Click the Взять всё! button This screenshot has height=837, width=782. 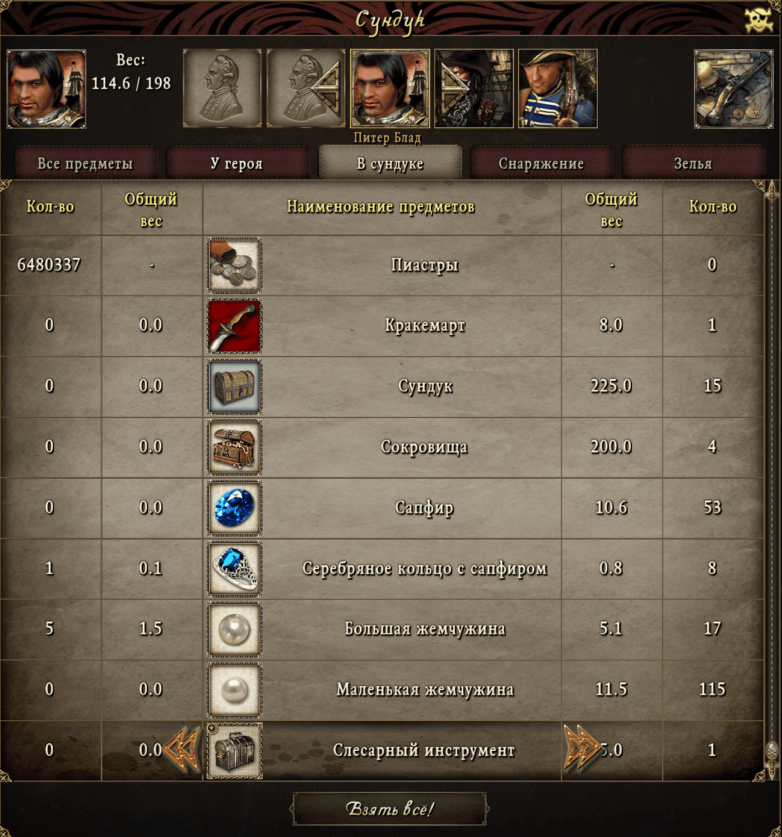pos(390,809)
